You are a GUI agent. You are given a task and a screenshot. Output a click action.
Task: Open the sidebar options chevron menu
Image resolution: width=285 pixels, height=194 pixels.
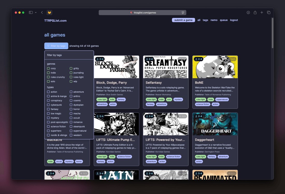pyautogui.click(x=36, y=12)
